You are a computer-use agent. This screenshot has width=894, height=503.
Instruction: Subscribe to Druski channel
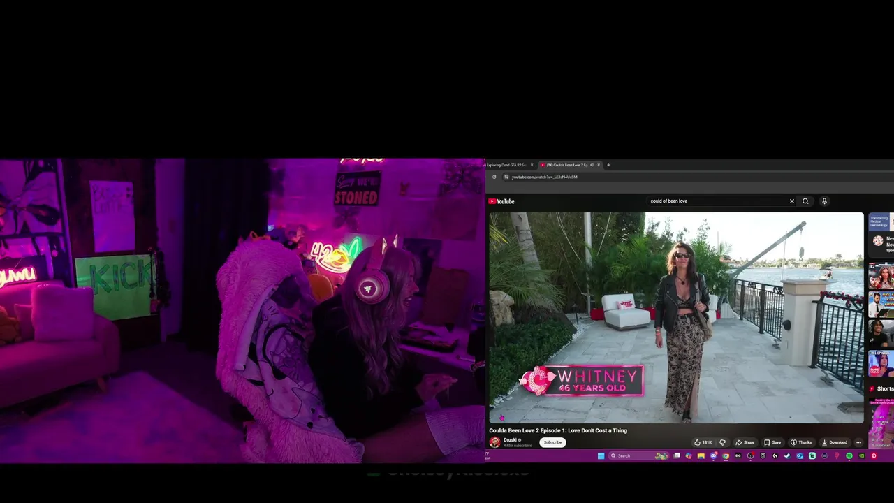tap(552, 442)
